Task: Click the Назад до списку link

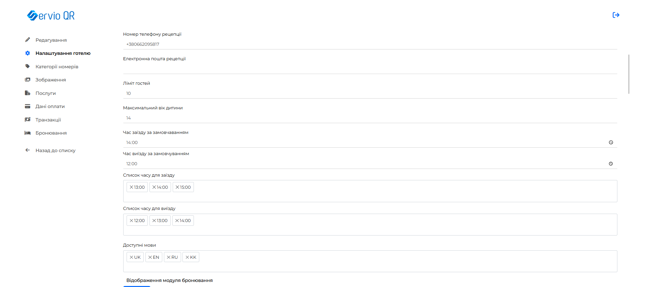Action: pos(56,150)
